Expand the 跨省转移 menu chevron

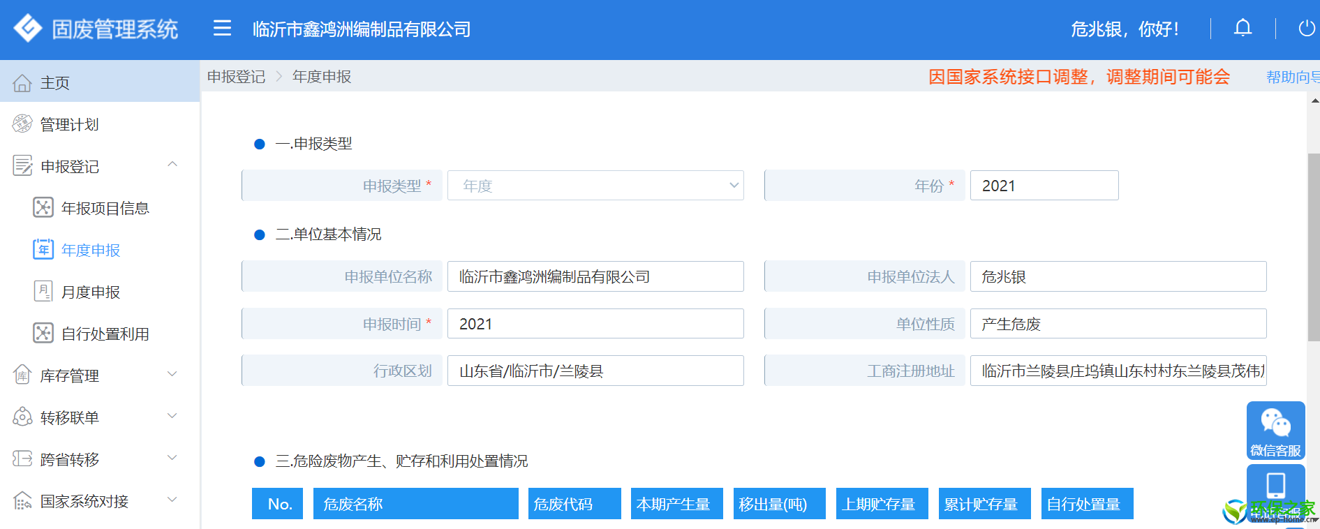tap(172, 459)
